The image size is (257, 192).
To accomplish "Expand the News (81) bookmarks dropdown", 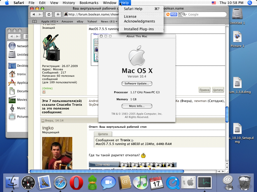I will (109, 21).
